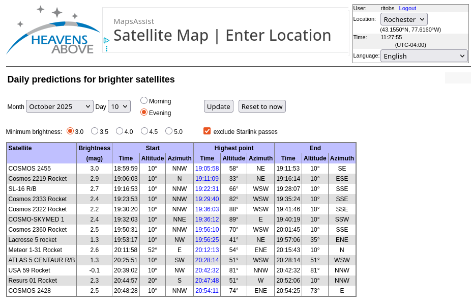The width and height of the screenshot is (471, 303).
Task: Select 3.5 minimum brightness radio button
Action: click(x=95, y=131)
